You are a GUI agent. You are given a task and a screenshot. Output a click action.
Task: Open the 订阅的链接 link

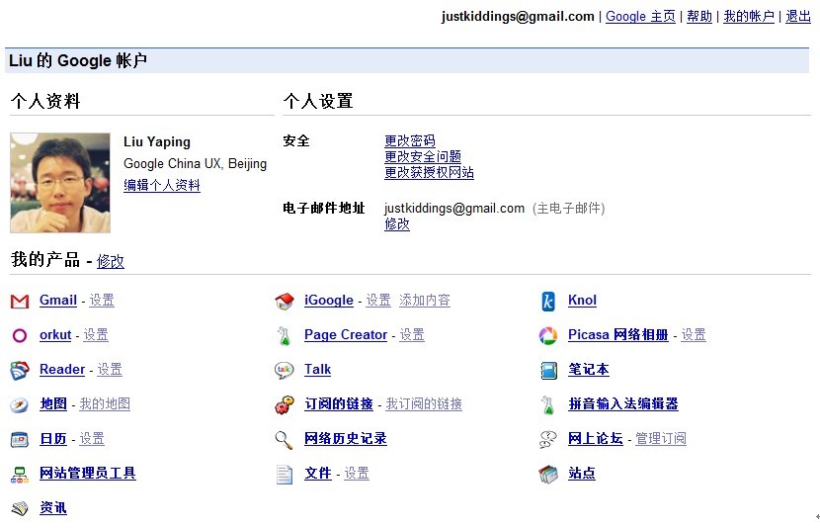[x=339, y=403]
